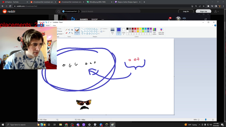This screenshot has height=127, width=226.
Task: Select the Color picker eyedropper tool
Action: [x=69, y=33]
